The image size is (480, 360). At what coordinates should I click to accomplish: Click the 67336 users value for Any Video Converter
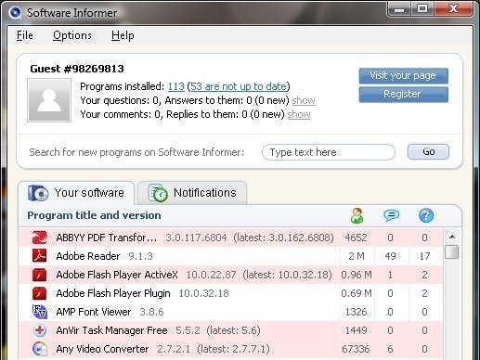pos(356,349)
